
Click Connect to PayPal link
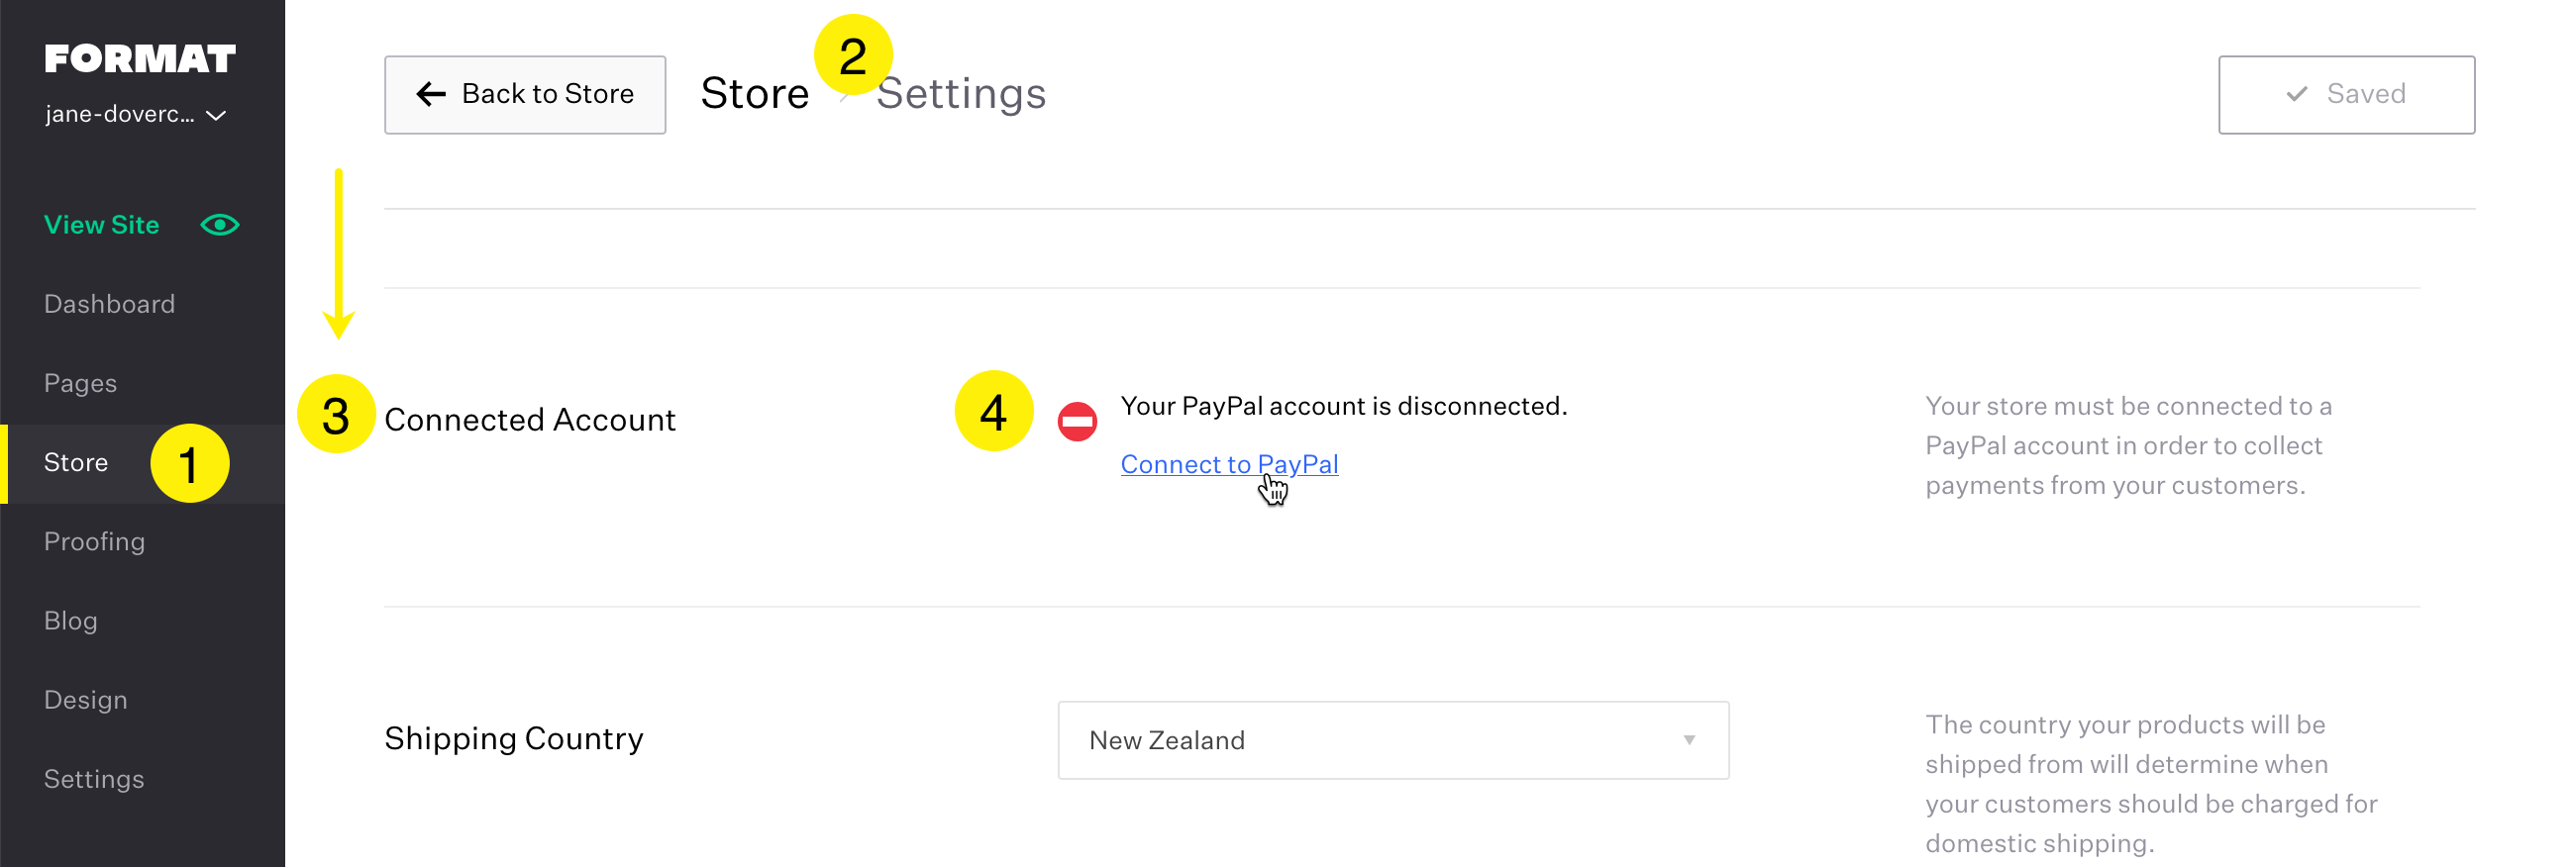[x=1228, y=464]
